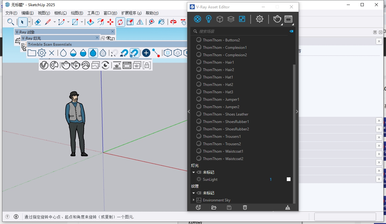Screen dimensions: 386x224
Task: Expand Asset Editor right side panel arrow
Action: tap(297, 112)
